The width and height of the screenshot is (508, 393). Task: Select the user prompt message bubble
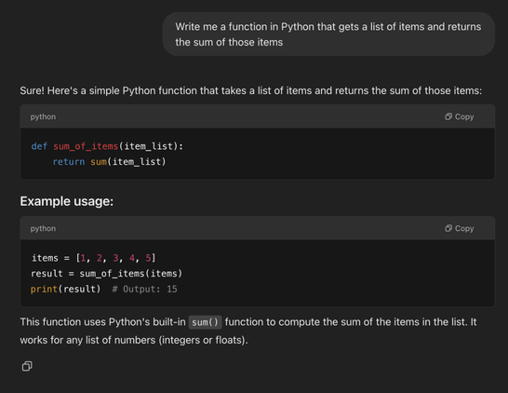coord(328,34)
